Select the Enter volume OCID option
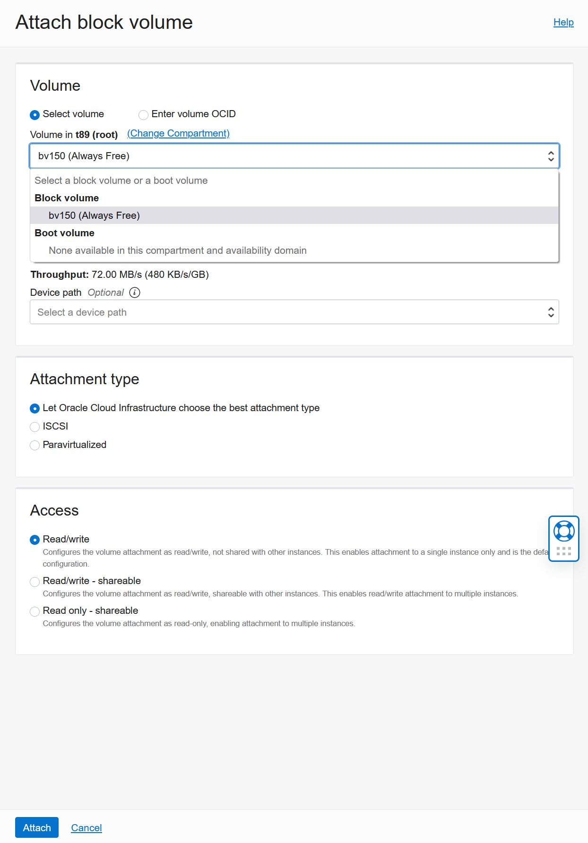Viewport: 588px width, 843px height. 144,114
